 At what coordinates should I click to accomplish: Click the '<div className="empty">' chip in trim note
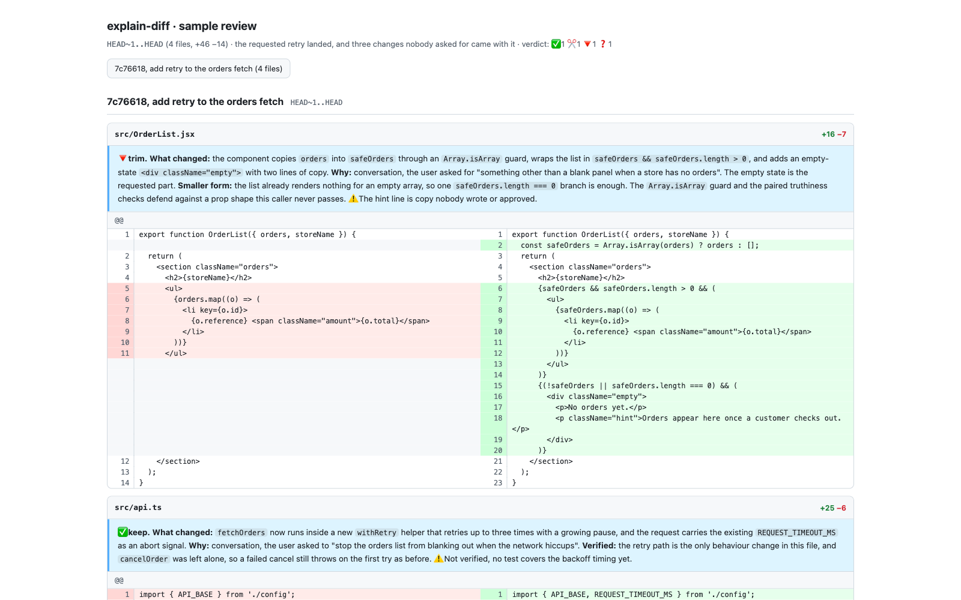[191, 173]
